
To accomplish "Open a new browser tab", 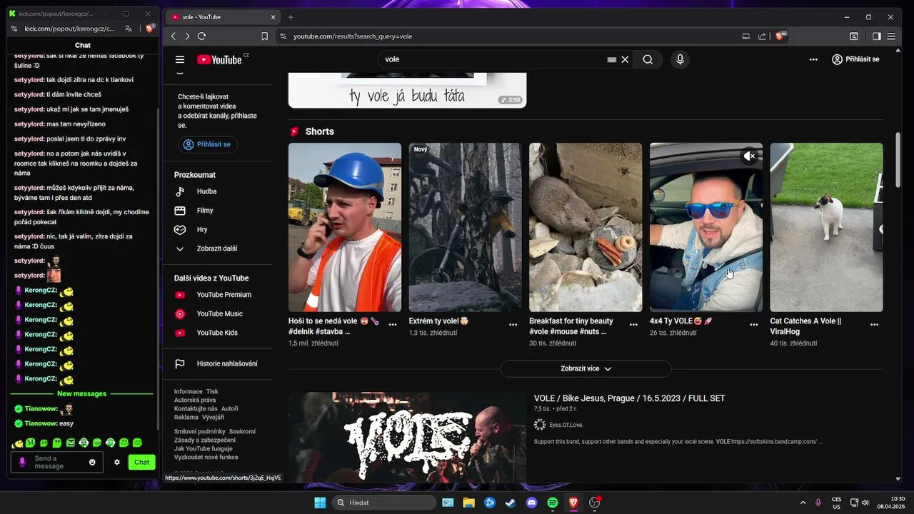I will click(291, 17).
